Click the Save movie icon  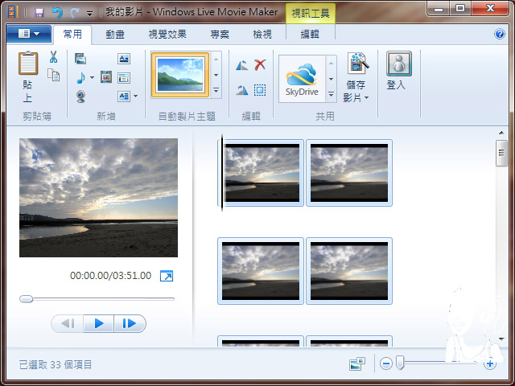pyautogui.click(x=357, y=63)
